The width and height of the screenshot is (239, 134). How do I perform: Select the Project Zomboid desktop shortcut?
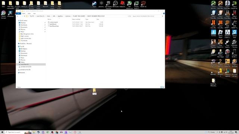(x=235, y=63)
